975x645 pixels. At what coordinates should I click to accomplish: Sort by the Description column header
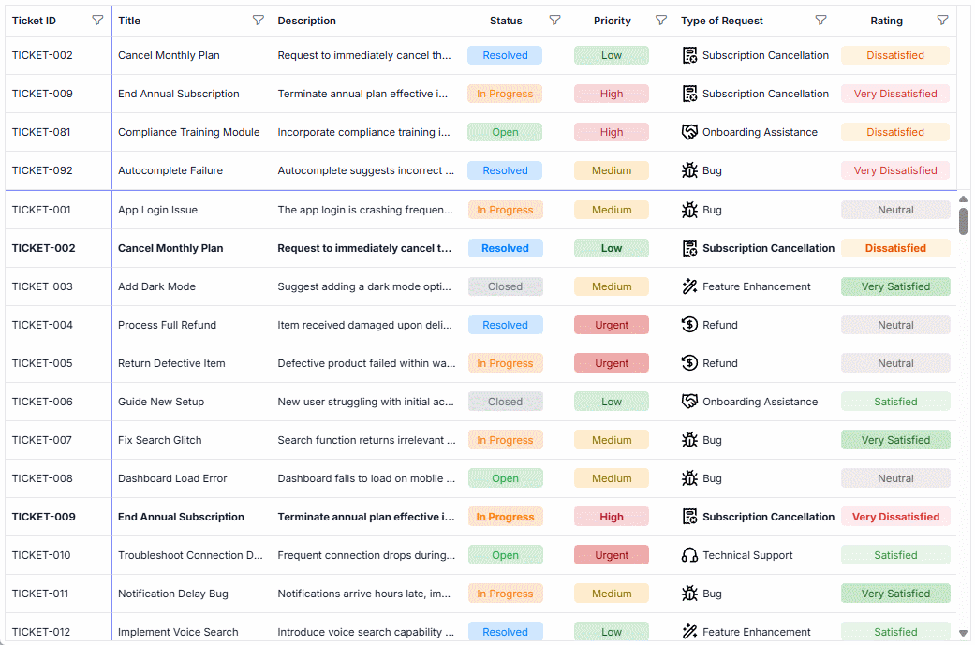point(307,21)
